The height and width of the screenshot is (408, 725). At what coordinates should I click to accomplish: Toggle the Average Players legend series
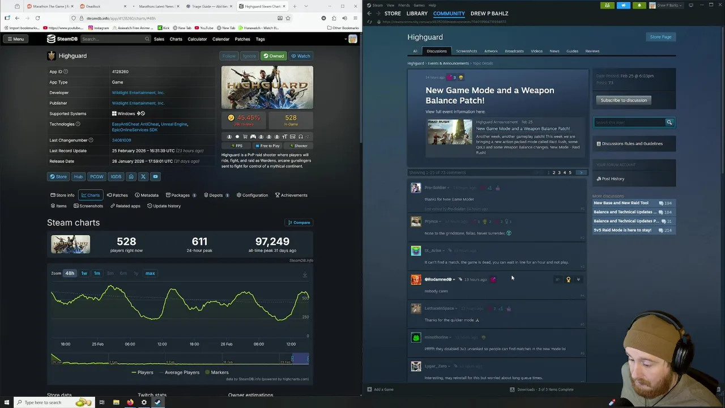click(178, 373)
